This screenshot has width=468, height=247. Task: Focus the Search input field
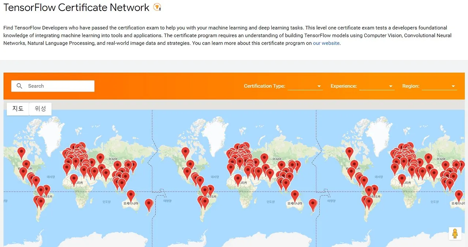click(x=53, y=86)
